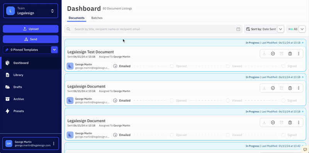Archive the Legalesign Test Document using its box icon
309x153 pixels.
(282, 54)
